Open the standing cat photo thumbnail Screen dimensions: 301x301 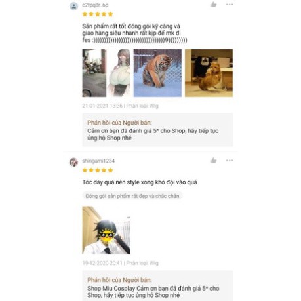[209, 73]
